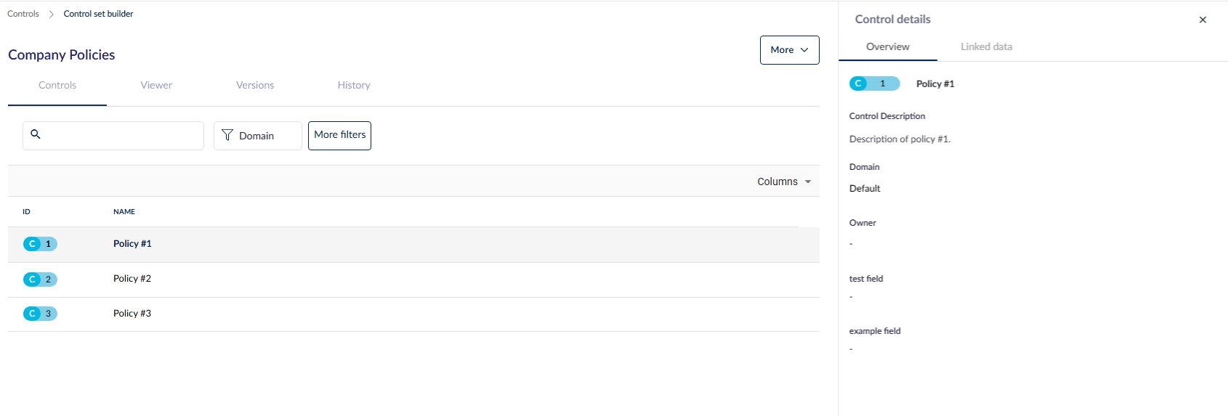This screenshot has width=1228, height=416.
Task: Open the History tab
Action: [354, 85]
